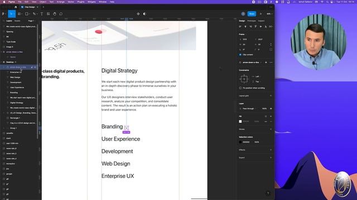Select the Rectangle shape tool
This screenshot has height=200, width=357.
[26, 14]
